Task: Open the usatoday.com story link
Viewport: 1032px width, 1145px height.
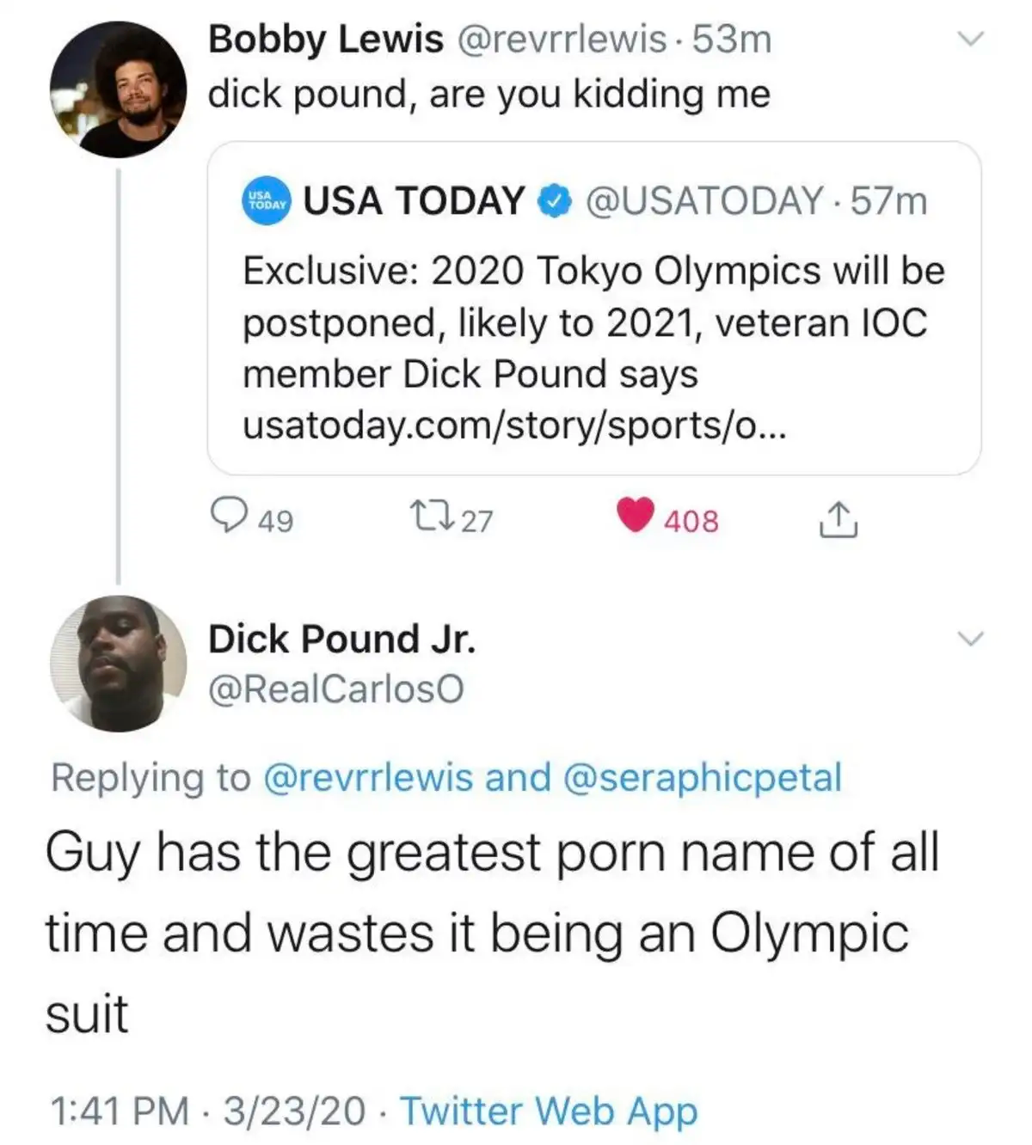Action: click(x=513, y=425)
